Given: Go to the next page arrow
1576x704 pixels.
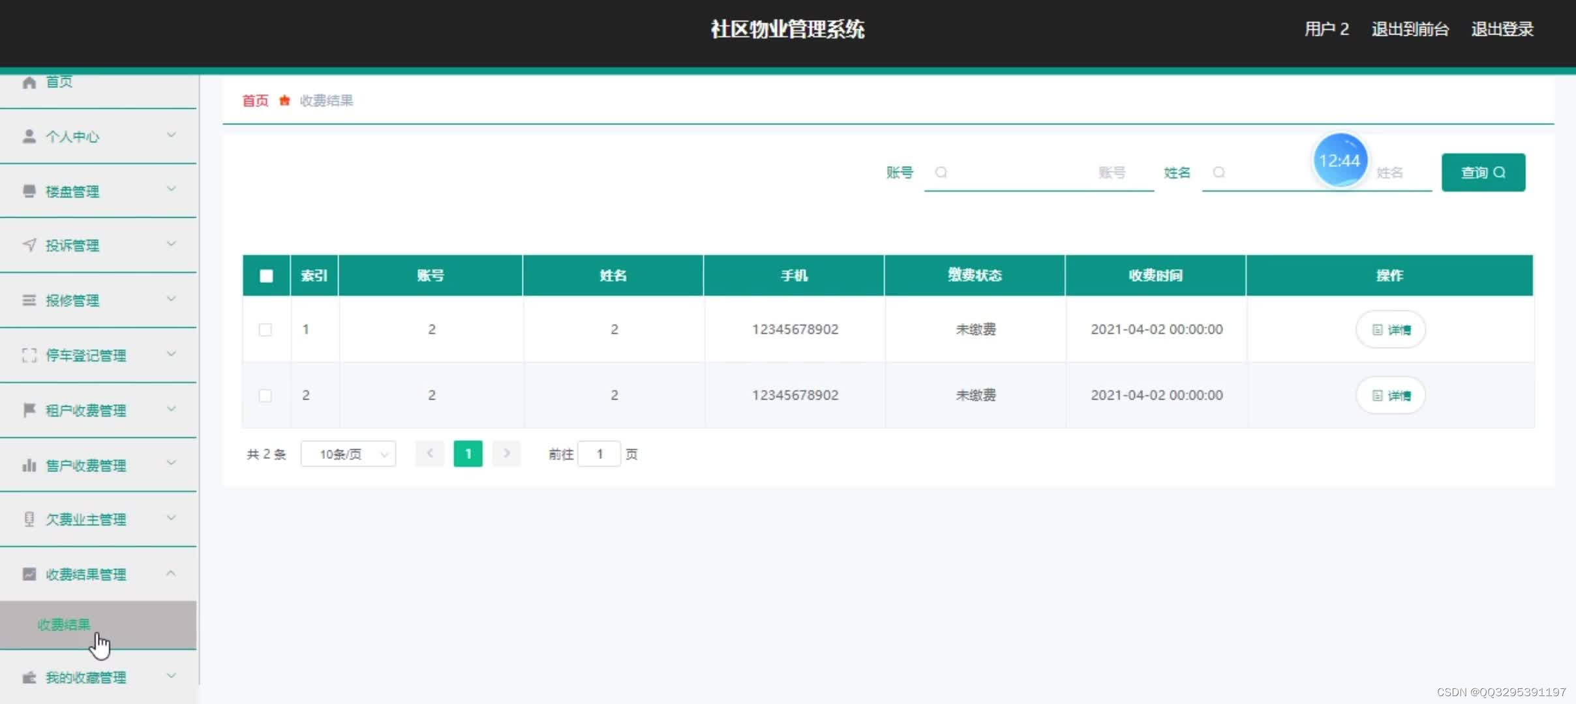Looking at the screenshot, I should click(506, 454).
